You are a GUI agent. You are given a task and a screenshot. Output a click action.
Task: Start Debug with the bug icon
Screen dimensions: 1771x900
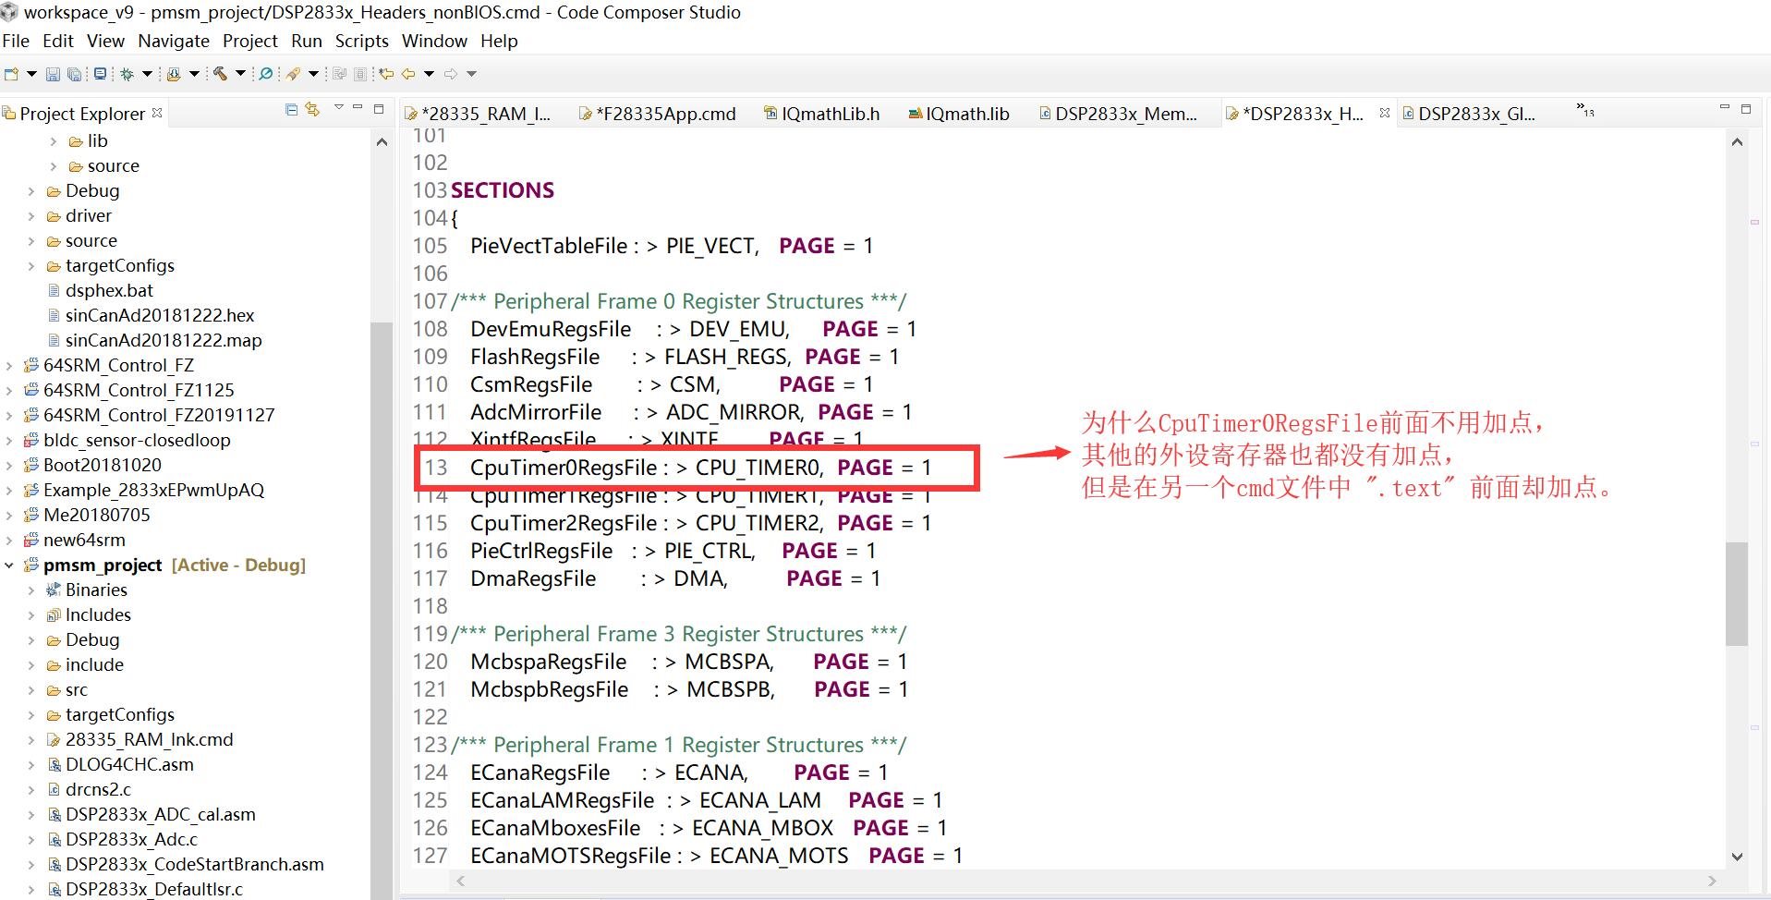coord(127,74)
